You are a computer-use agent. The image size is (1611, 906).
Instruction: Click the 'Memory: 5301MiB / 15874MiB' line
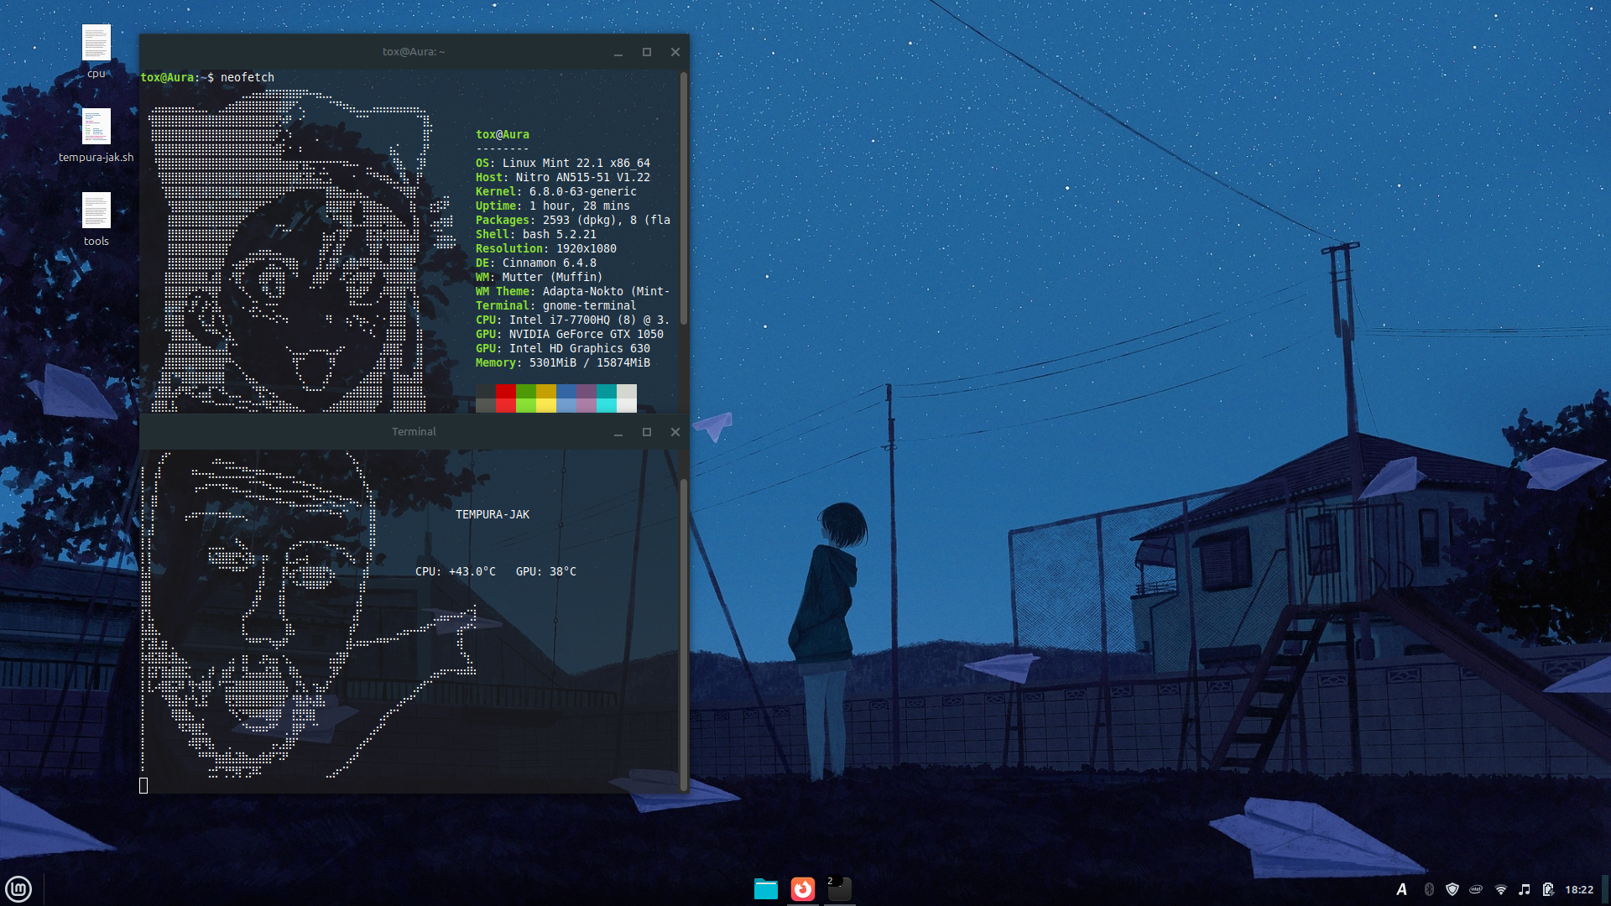click(563, 362)
